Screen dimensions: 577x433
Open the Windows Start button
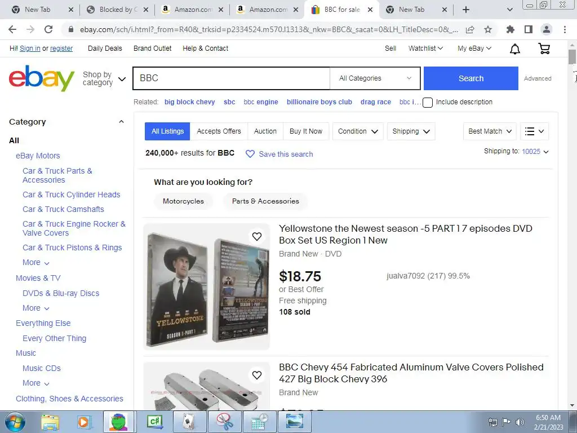[x=15, y=422]
